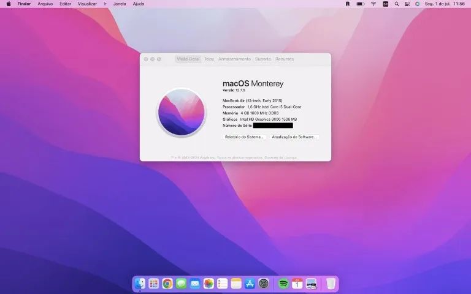Open the Editar menu
471x294 pixels.
[x=65, y=4]
